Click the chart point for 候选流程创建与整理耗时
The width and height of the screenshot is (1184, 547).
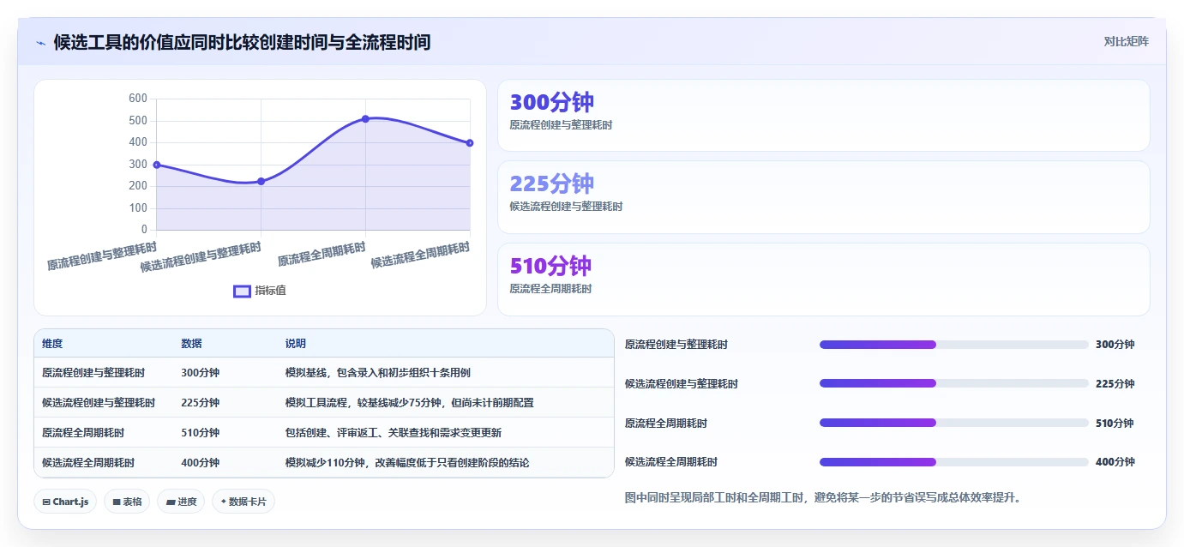coord(261,181)
